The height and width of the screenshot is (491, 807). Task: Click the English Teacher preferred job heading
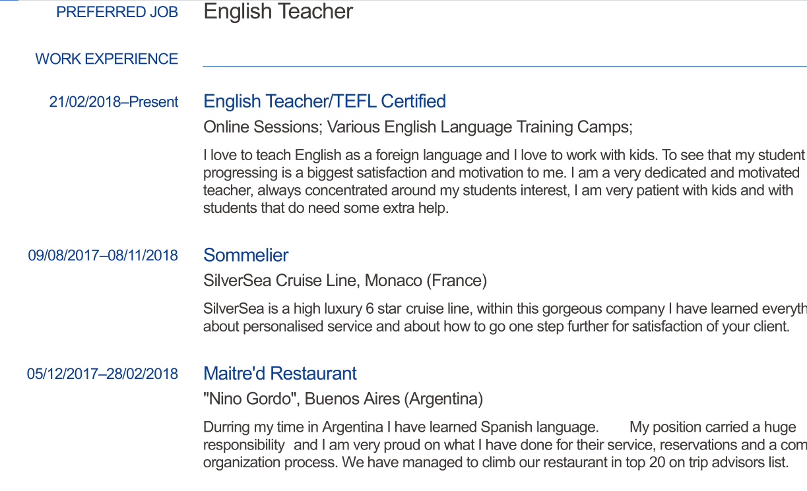(278, 12)
